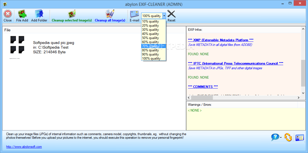Select 30% quality from the list
308x153 pixels.
pos(154,30)
